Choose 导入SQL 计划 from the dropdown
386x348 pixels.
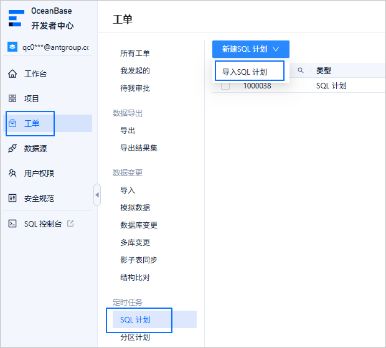250,72
